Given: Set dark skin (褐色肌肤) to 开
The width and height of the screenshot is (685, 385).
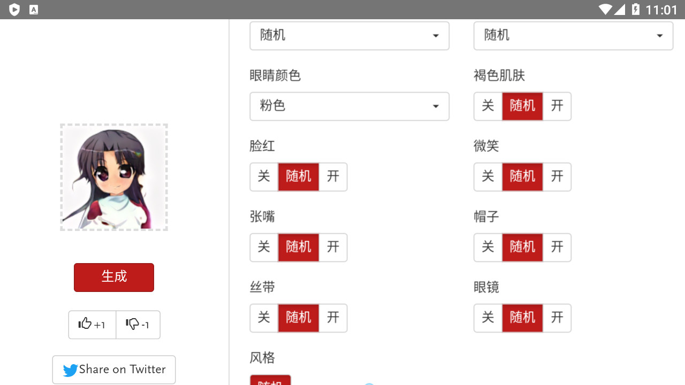Looking at the screenshot, I should (557, 106).
